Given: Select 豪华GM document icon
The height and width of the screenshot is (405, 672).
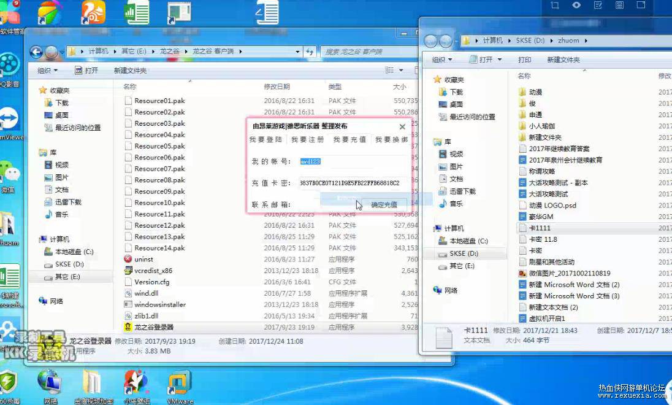Looking at the screenshot, I should (x=522, y=217).
